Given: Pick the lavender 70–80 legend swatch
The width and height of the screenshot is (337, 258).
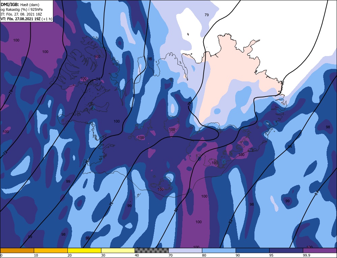Looking at the screenshot, I should click(185, 251).
